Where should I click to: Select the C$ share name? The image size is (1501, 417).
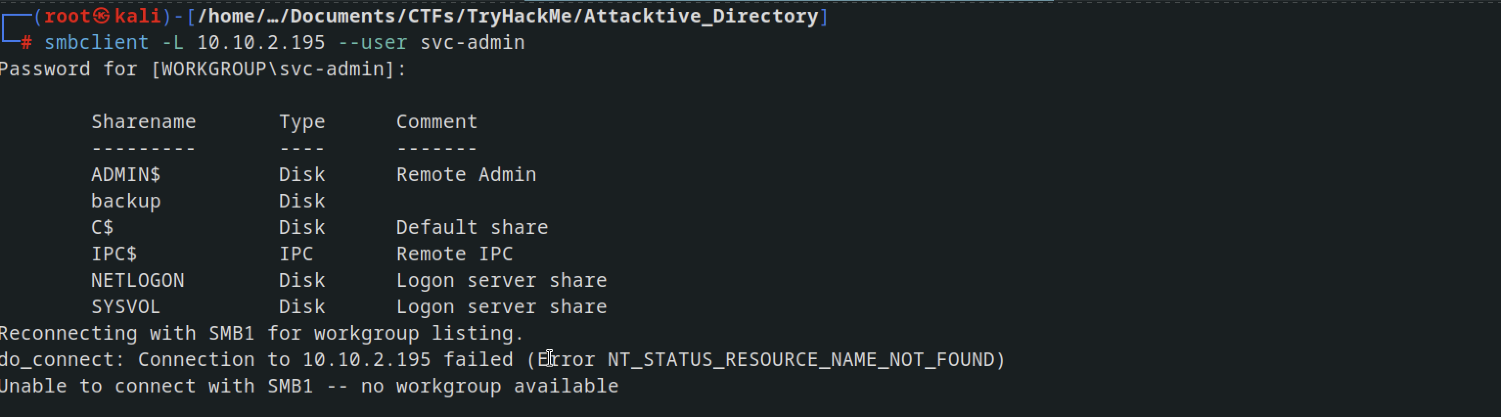[x=103, y=228]
